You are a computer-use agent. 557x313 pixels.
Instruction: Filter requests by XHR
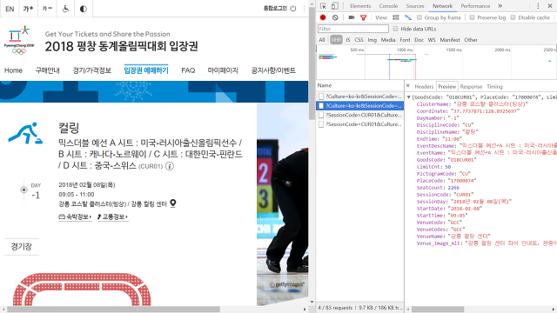[x=336, y=40]
